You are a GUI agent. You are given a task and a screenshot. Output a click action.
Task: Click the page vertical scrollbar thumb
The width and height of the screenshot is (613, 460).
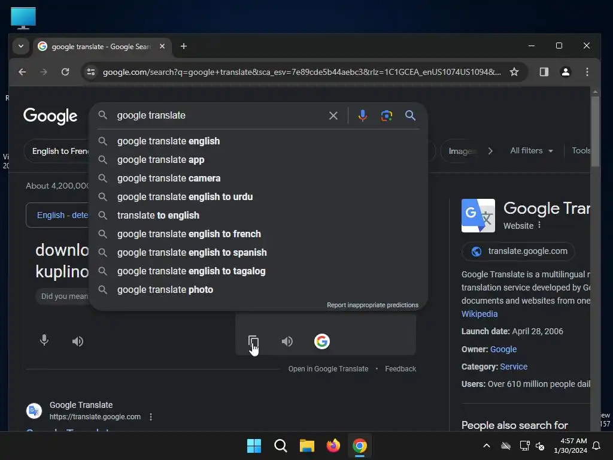(595, 131)
